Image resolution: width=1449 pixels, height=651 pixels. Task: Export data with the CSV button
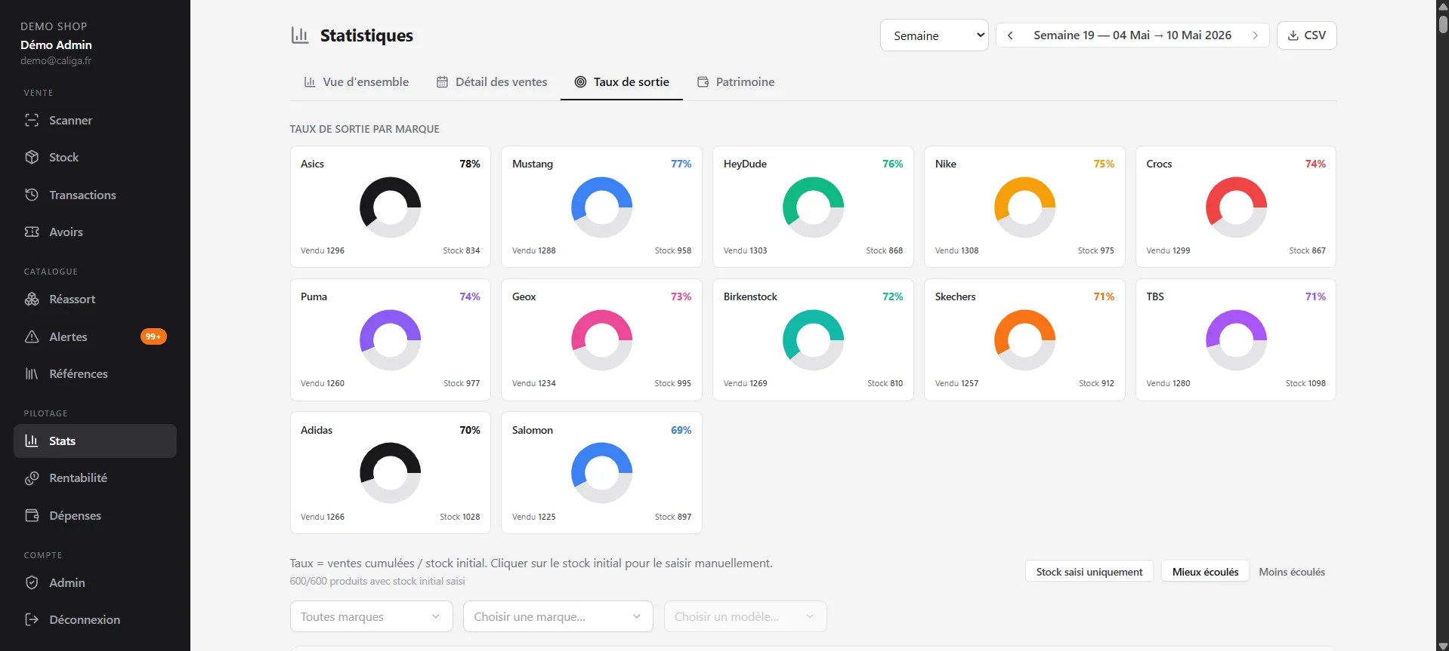(x=1307, y=35)
